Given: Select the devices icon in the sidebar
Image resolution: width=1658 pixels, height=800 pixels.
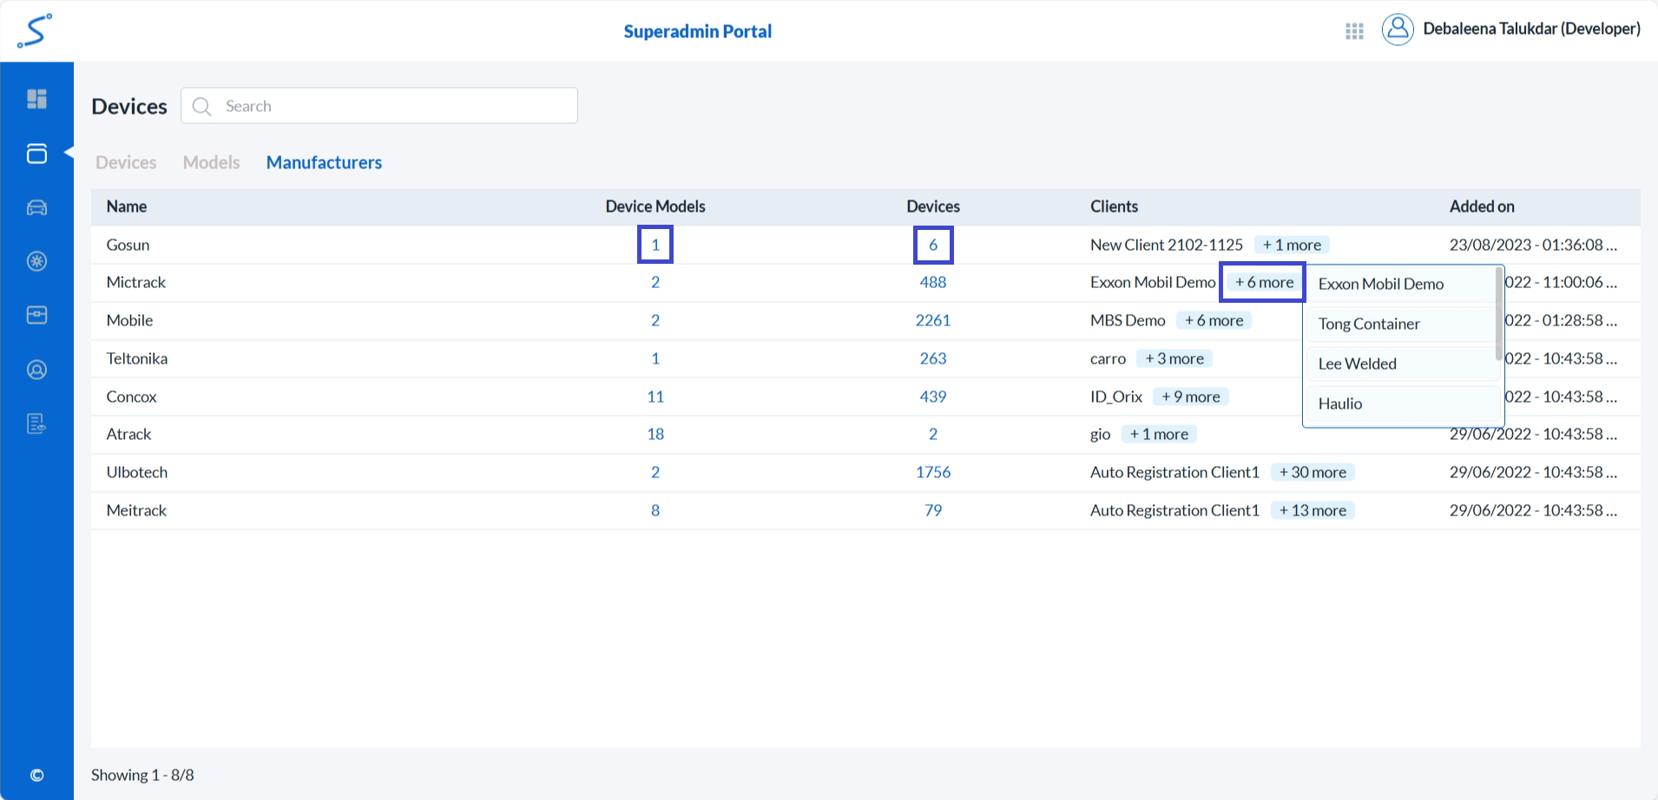Looking at the screenshot, I should click(x=36, y=154).
